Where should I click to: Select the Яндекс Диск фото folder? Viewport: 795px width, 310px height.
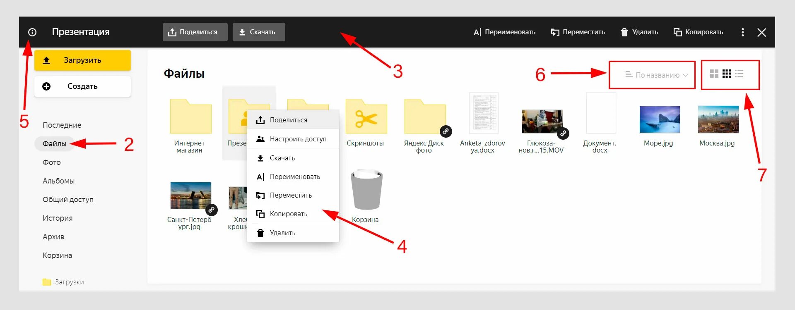click(x=425, y=117)
